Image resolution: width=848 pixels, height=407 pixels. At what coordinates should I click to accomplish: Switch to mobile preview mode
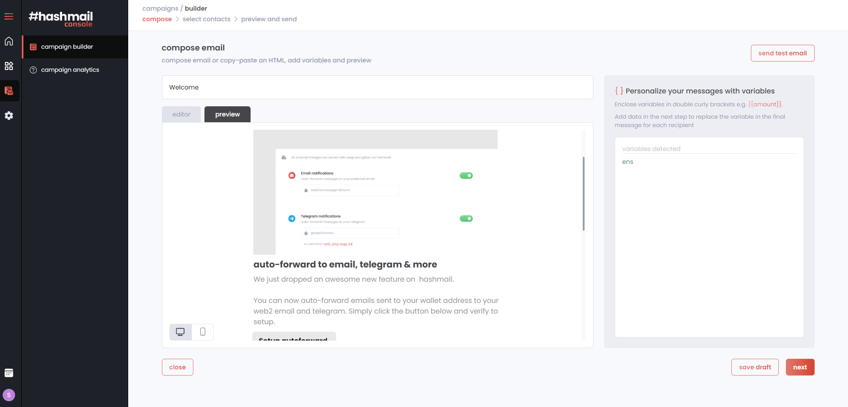point(203,332)
